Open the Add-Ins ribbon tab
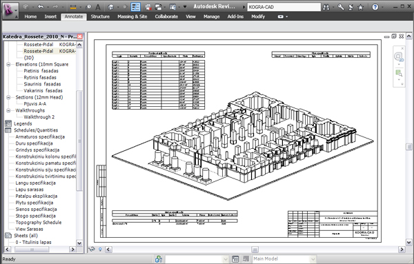This screenshot has height=264, width=414. (235, 17)
